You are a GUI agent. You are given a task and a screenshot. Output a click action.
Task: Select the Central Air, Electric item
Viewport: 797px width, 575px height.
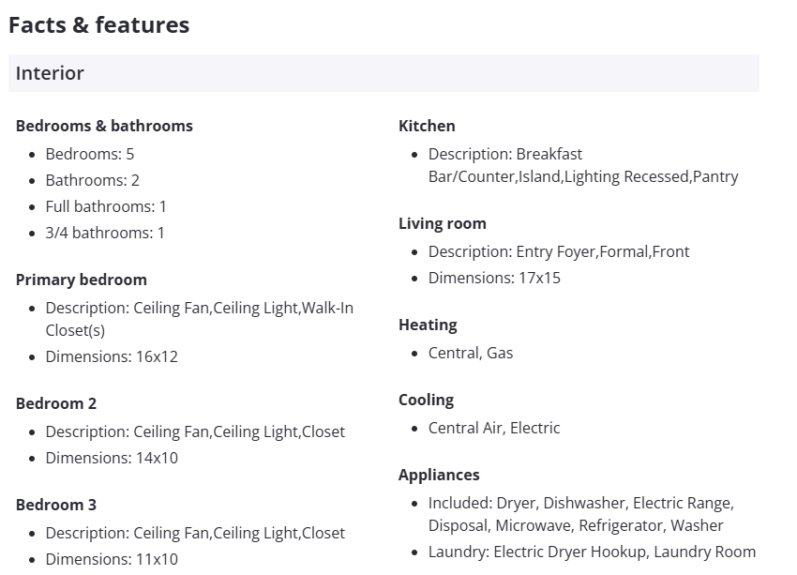click(494, 428)
